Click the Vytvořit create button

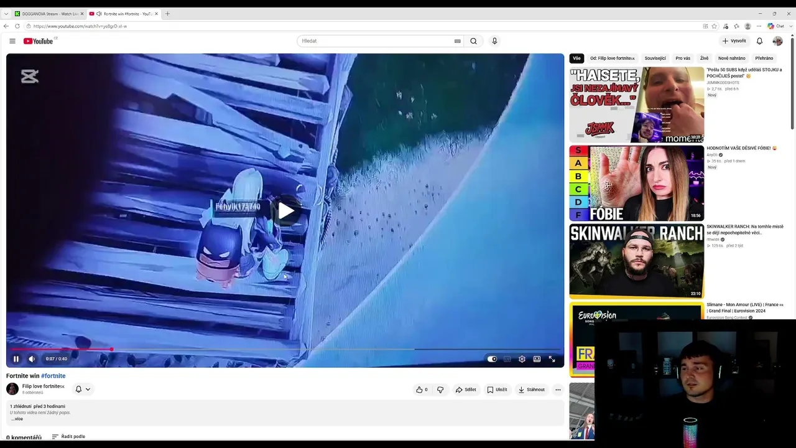[x=734, y=41]
